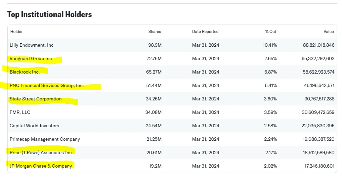Click the Top Institutional Holders heading
The width and height of the screenshot is (342, 177).
[49, 14]
